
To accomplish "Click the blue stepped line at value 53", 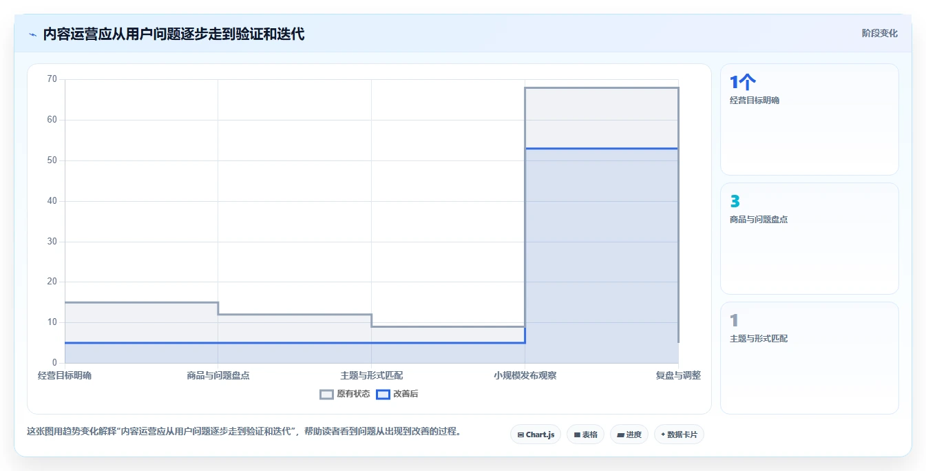I will 602,148.
